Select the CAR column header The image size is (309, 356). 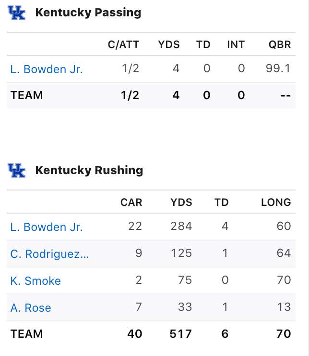coord(131,202)
